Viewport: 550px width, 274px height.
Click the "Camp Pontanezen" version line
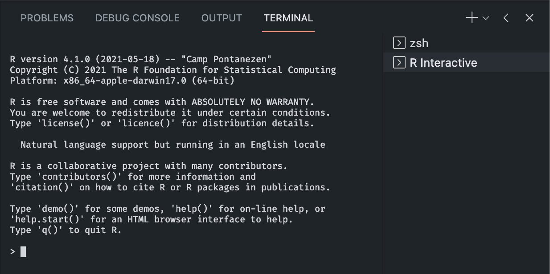click(141, 59)
